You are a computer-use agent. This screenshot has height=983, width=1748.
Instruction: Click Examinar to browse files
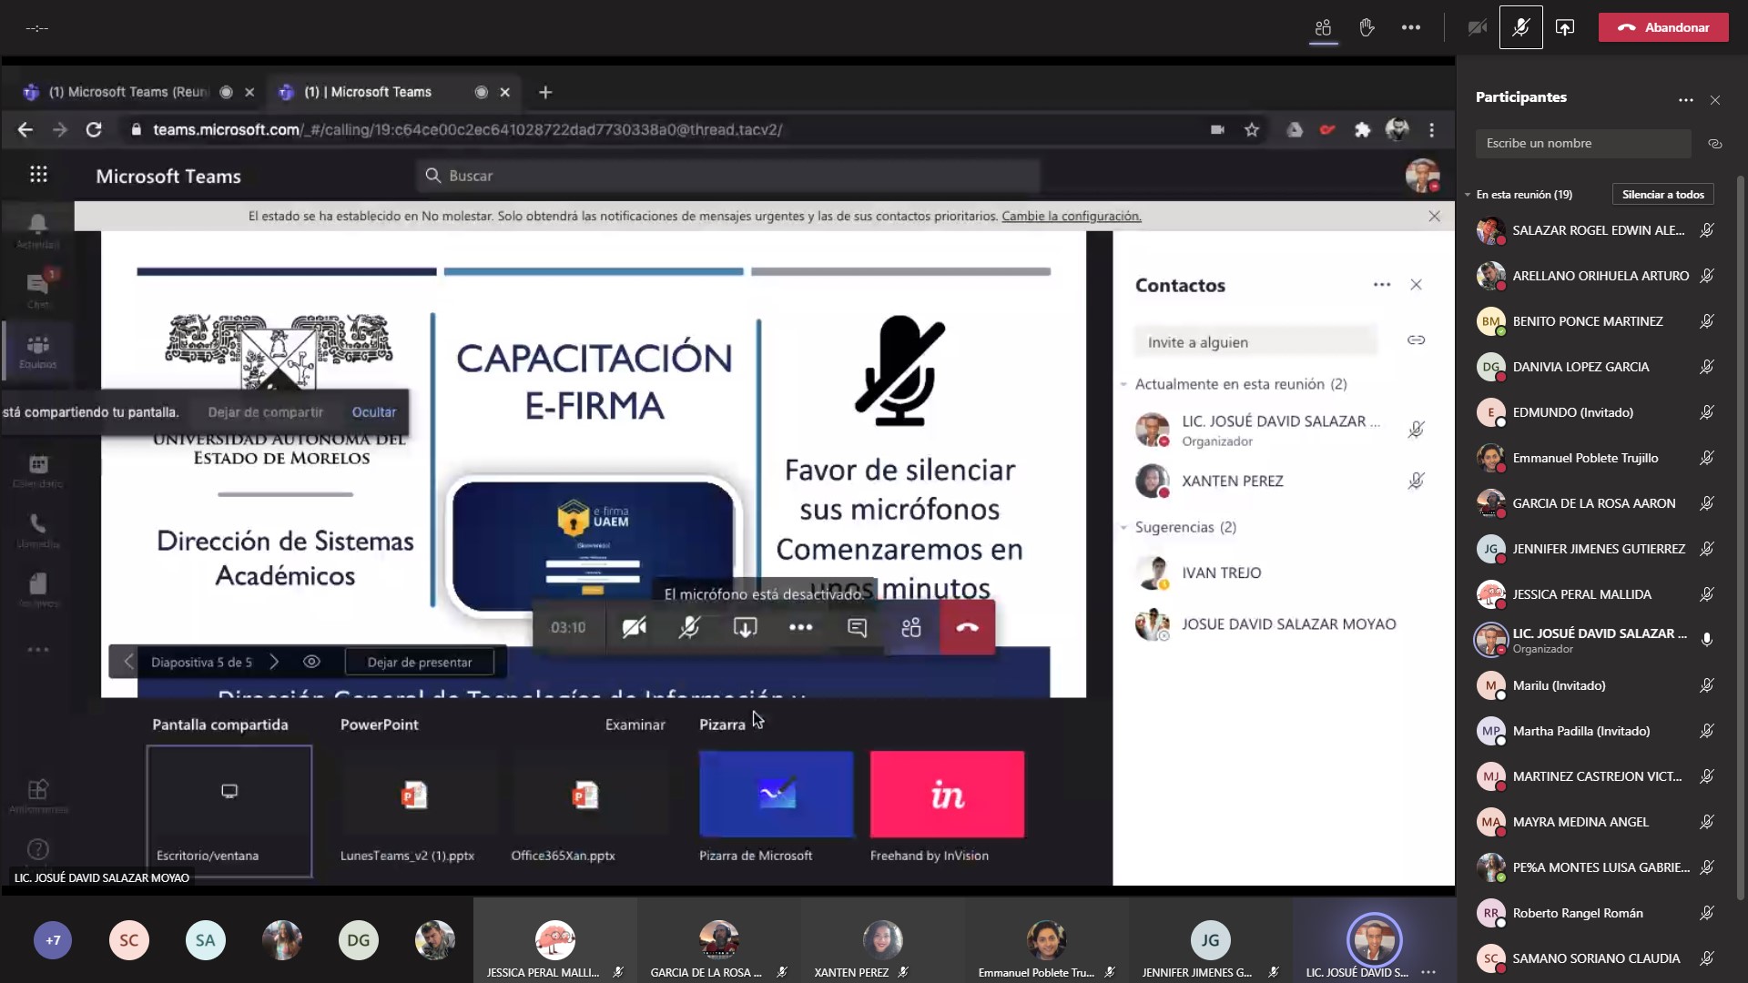click(635, 725)
